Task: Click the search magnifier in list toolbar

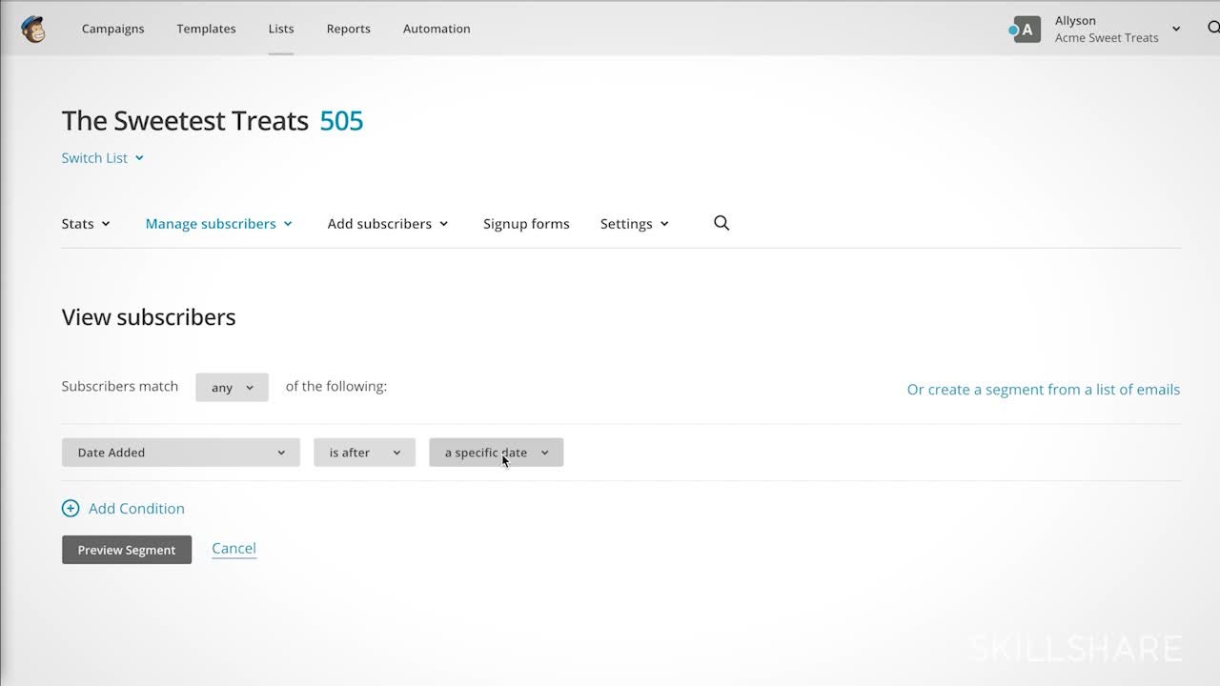Action: [722, 223]
